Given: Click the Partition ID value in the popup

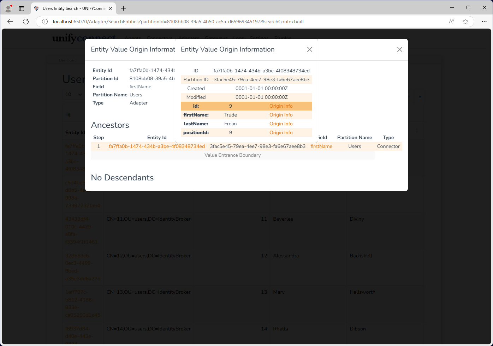Looking at the screenshot, I should coord(262,79).
